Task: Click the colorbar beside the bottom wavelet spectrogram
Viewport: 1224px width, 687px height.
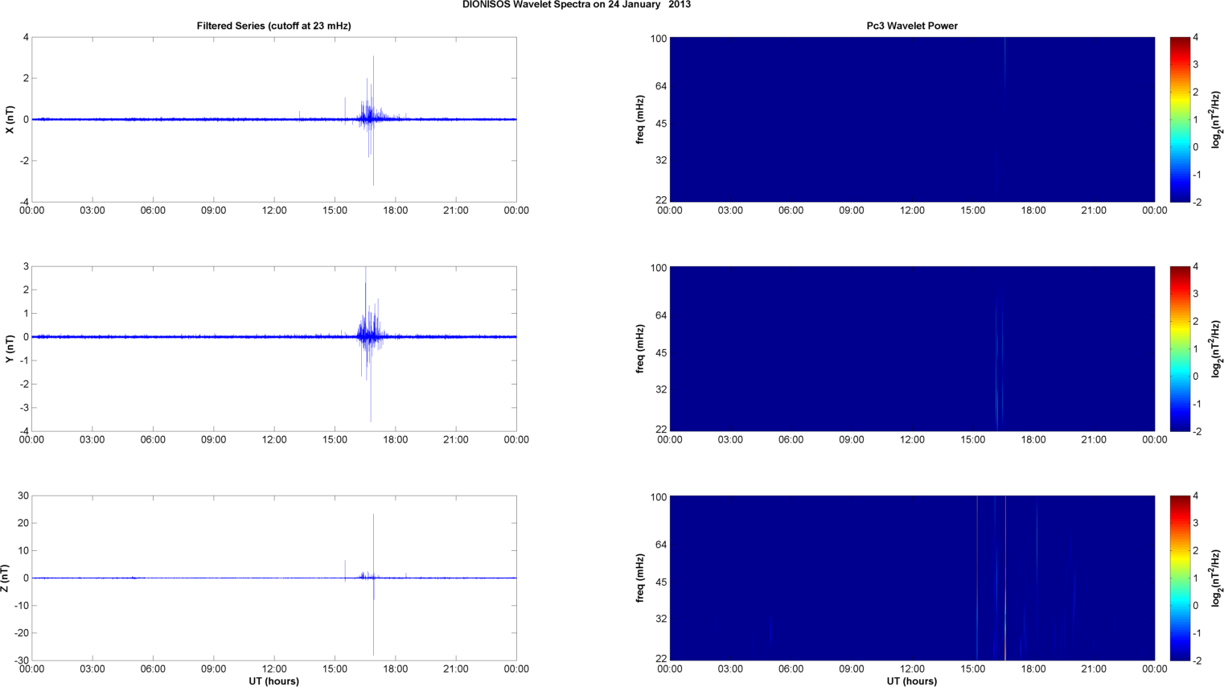Action: 1180,578
